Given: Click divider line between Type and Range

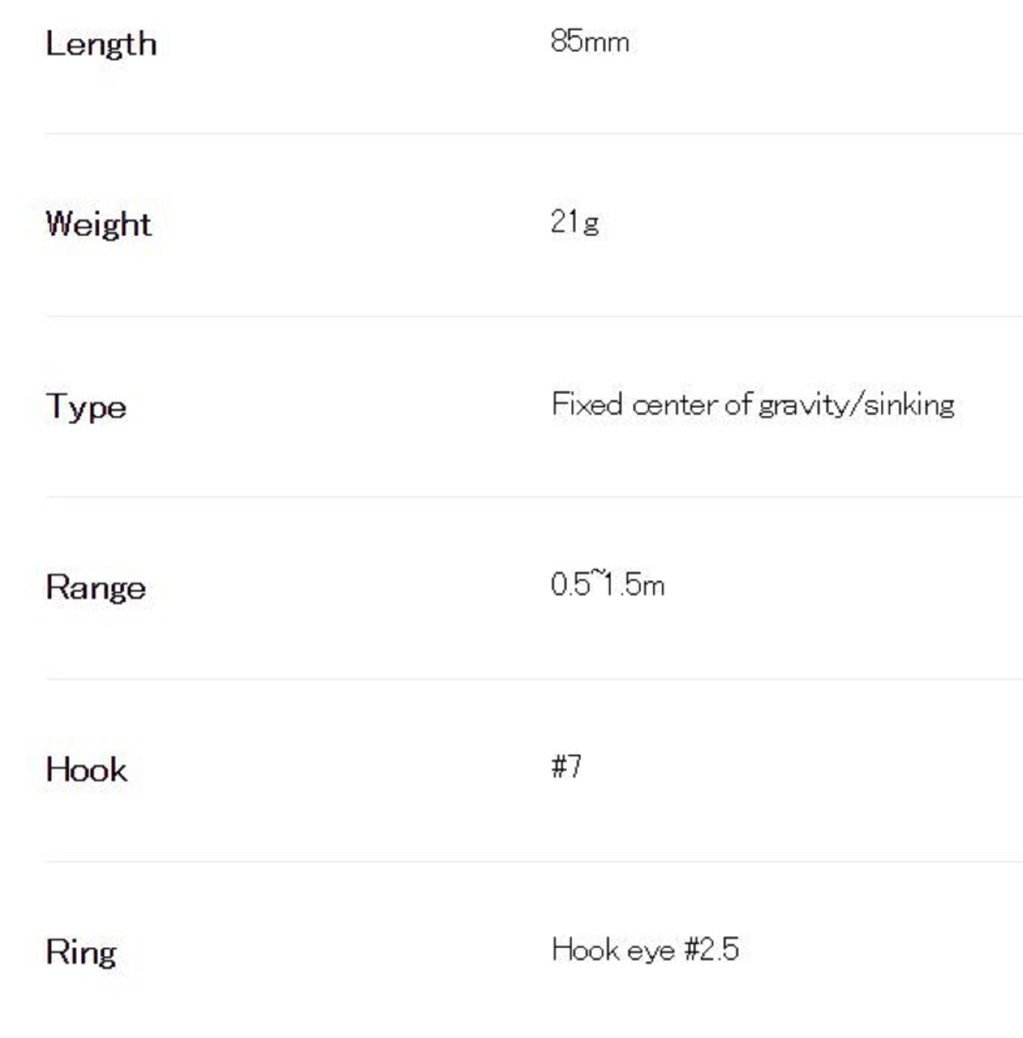Looking at the screenshot, I should [533, 497].
